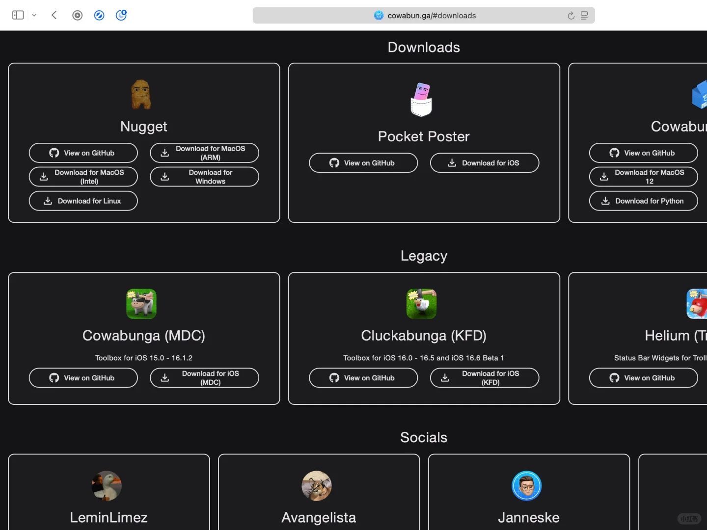707x530 pixels.
Task: Reload the page with the refresh icon
Action: click(571, 16)
